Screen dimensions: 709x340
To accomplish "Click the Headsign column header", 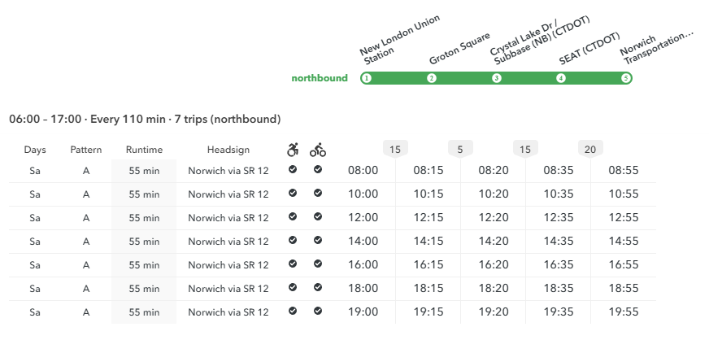I will [228, 150].
